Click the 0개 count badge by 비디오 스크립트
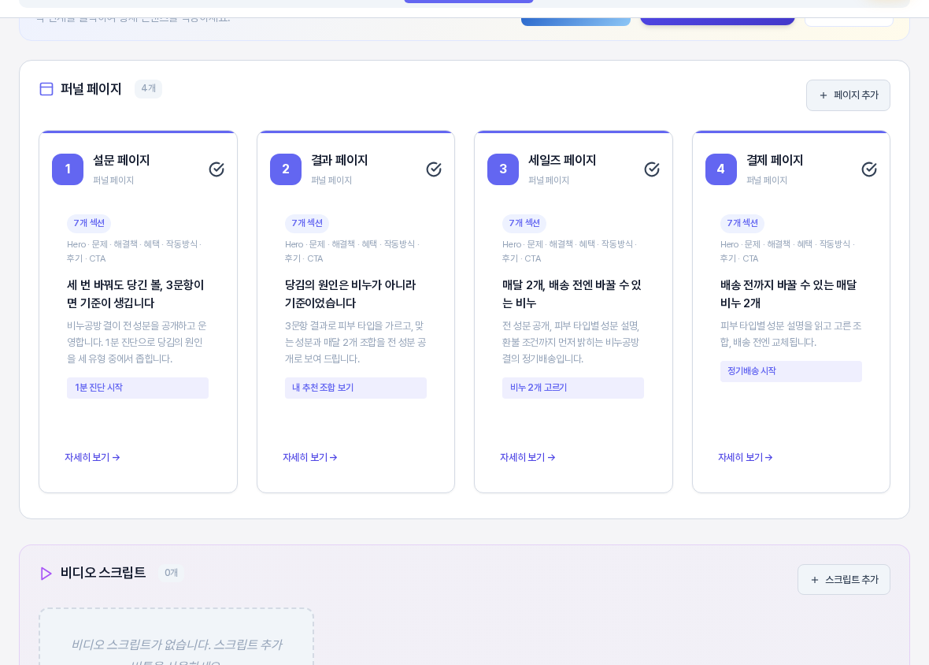The height and width of the screenshot is (665, 929). tap(171, 573)
